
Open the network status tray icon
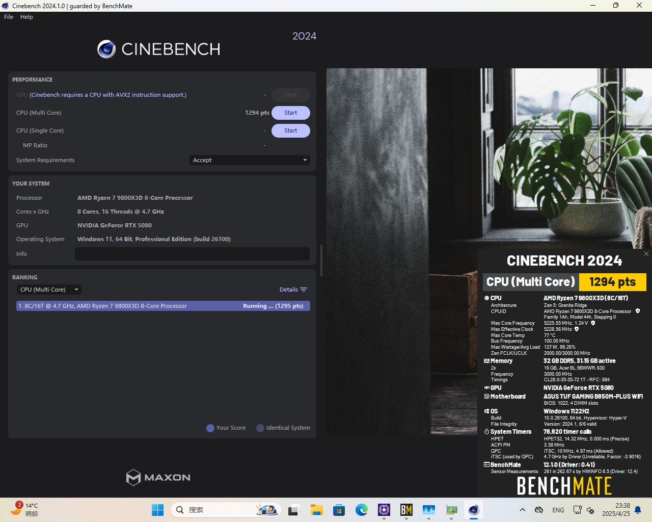[x=578, y=510]
